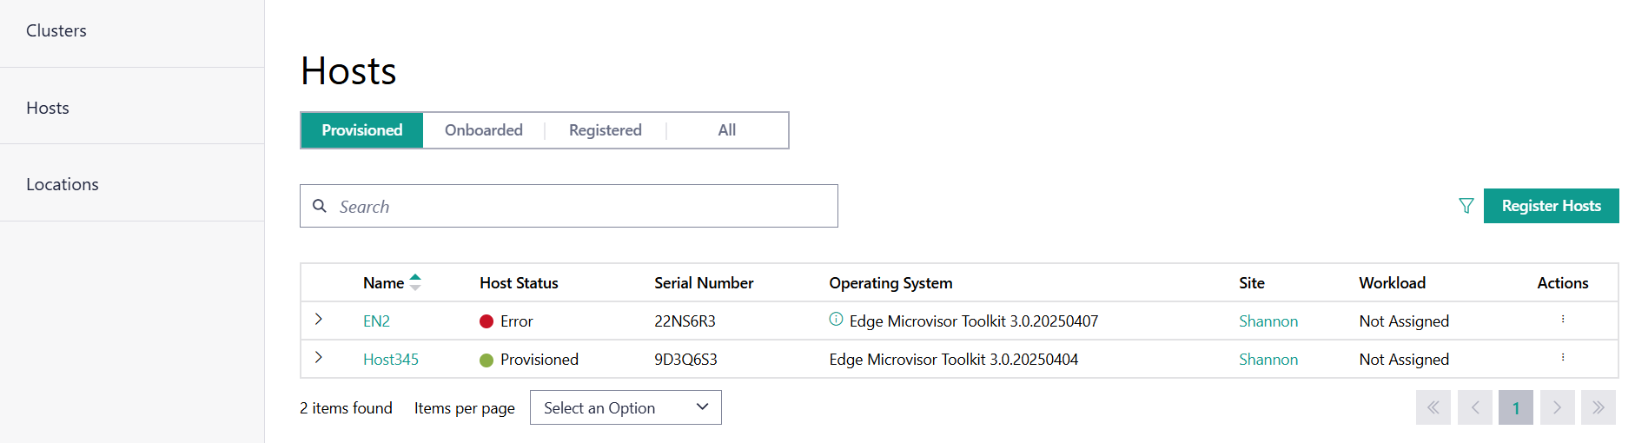Open actions menu for EN2 host
This screenshot has width=1635, height=443.
pyautogui.click(x=1562, y=320)
